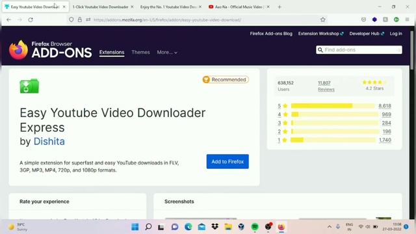The height and width of the screenshot is (234, 416).
Task: Open Task View from the taskbar
Action: (x=161, y=227)
